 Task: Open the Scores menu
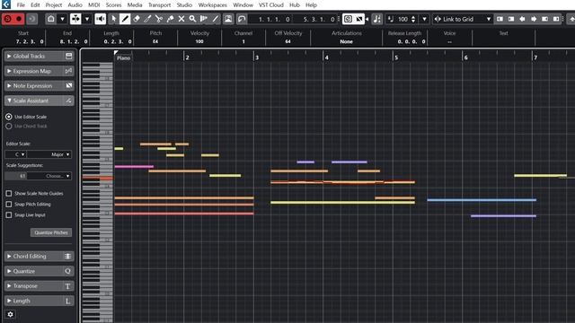click(114, 5)
